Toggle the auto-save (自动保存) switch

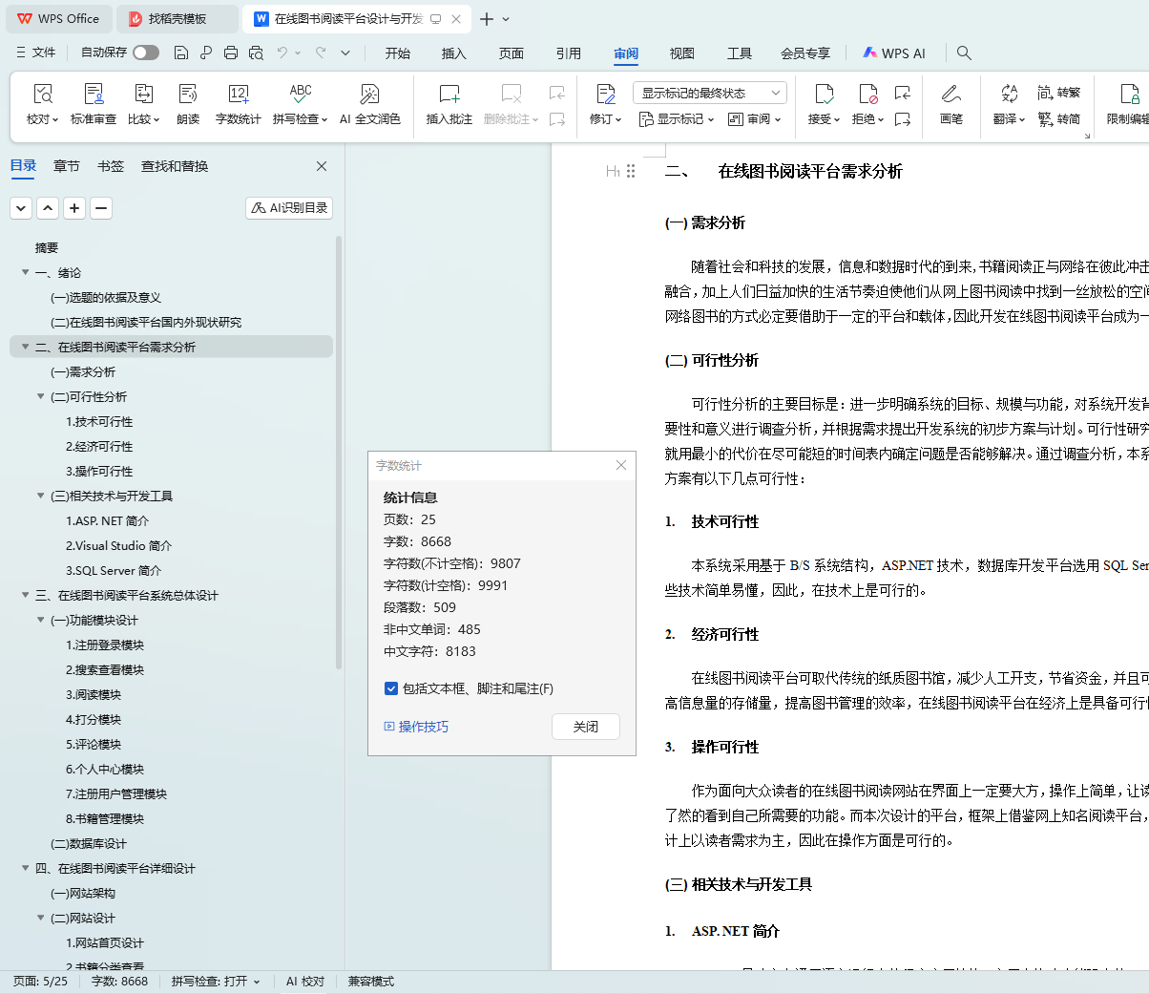pyautogui.click(x=146, y=53)
